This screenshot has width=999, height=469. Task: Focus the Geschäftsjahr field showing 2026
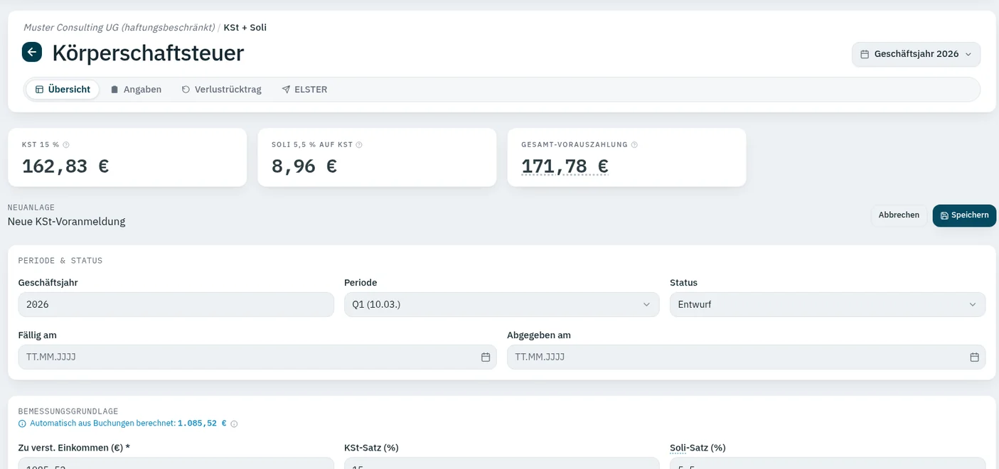click(176, 304)
